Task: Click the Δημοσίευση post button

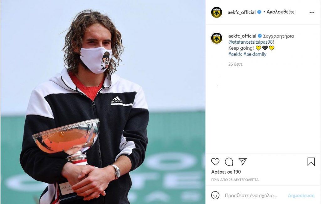Action: click(x=301, y=196)
